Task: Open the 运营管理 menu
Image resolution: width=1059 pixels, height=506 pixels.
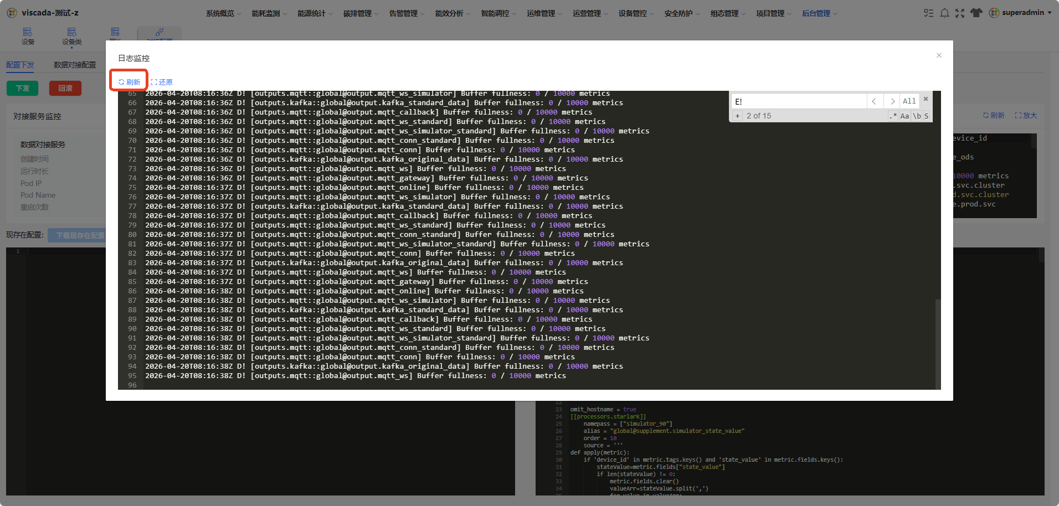Action: click(590, 13)
